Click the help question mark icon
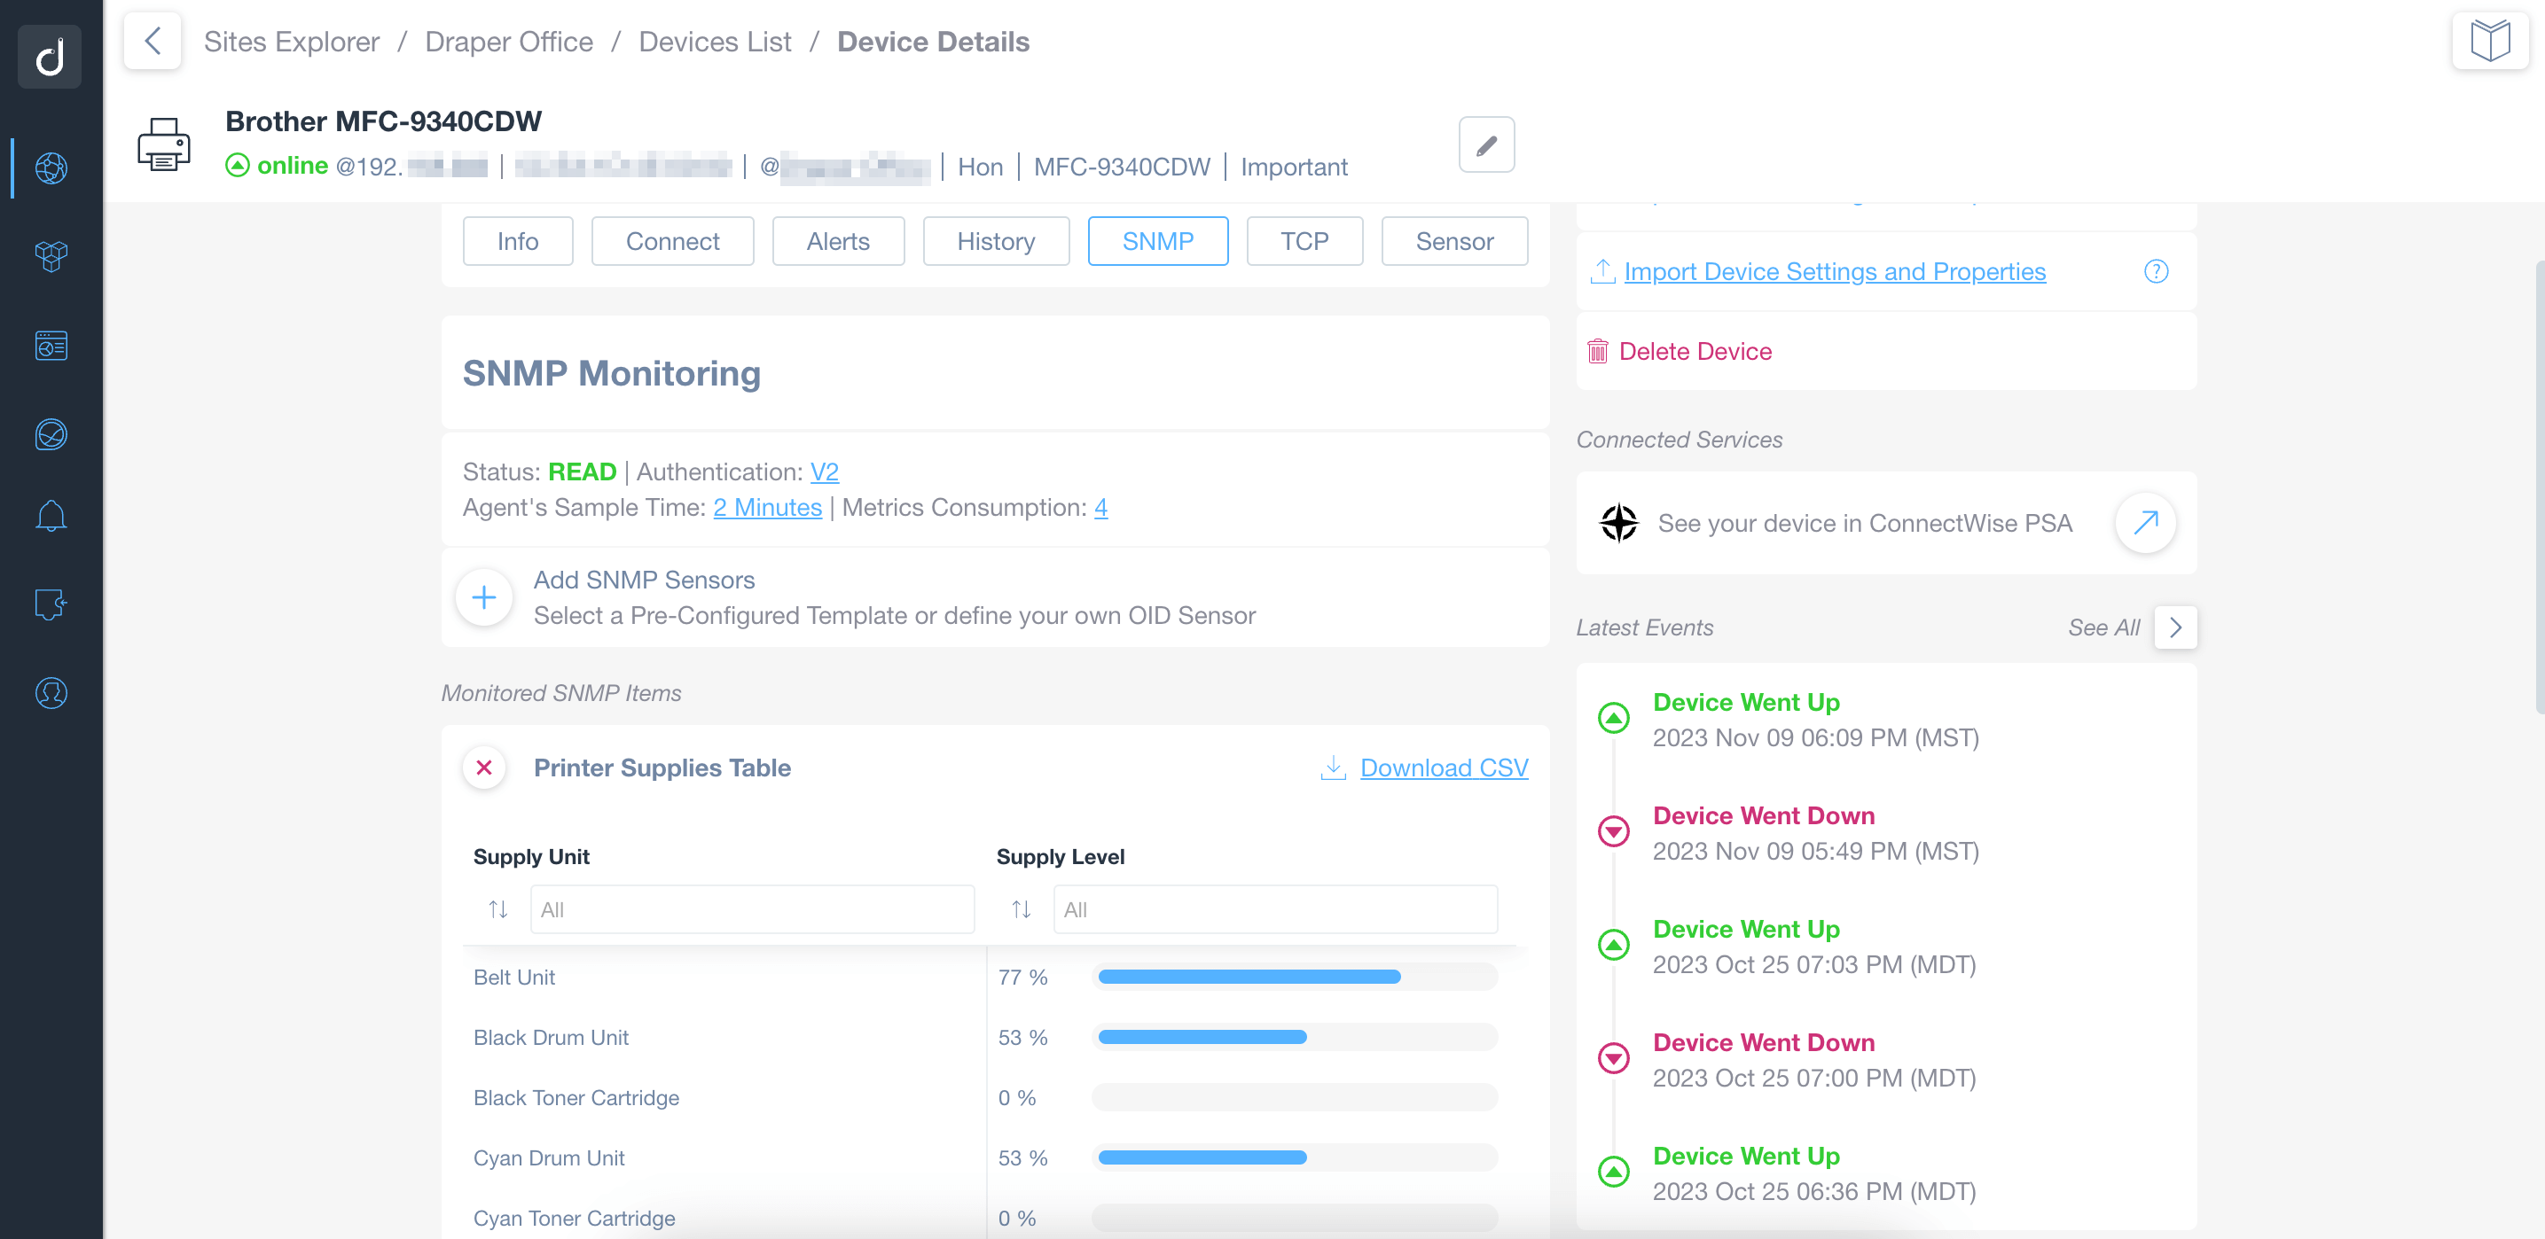This screenshot has height=1239, width=2545. [x=2156, y=271]
